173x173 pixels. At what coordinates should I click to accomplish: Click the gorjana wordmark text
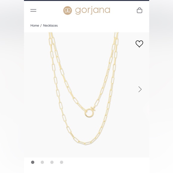click(x=92, y=10)
